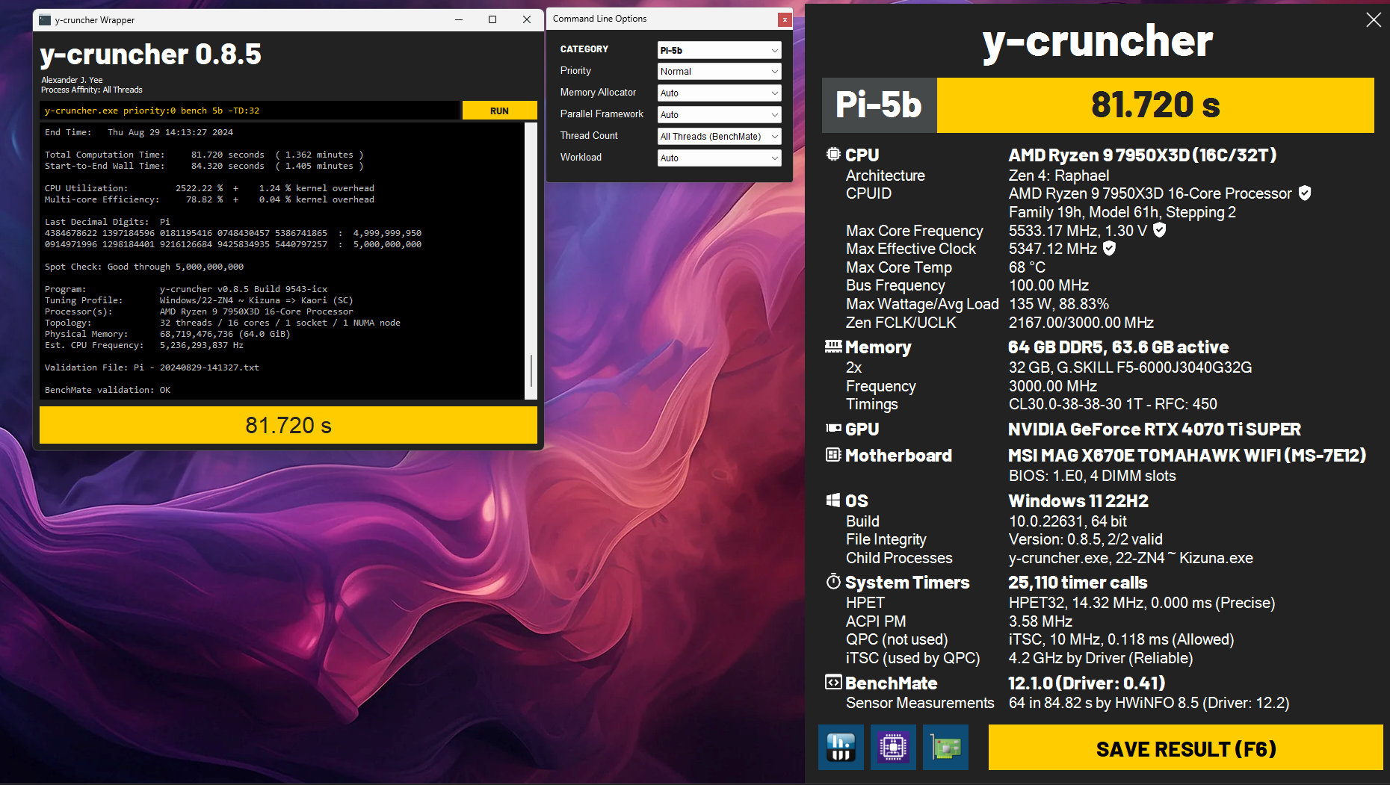1390x785 pixels.
Task: Expand the Memory Allocator dropdown
Action: [x=720, y=93]
